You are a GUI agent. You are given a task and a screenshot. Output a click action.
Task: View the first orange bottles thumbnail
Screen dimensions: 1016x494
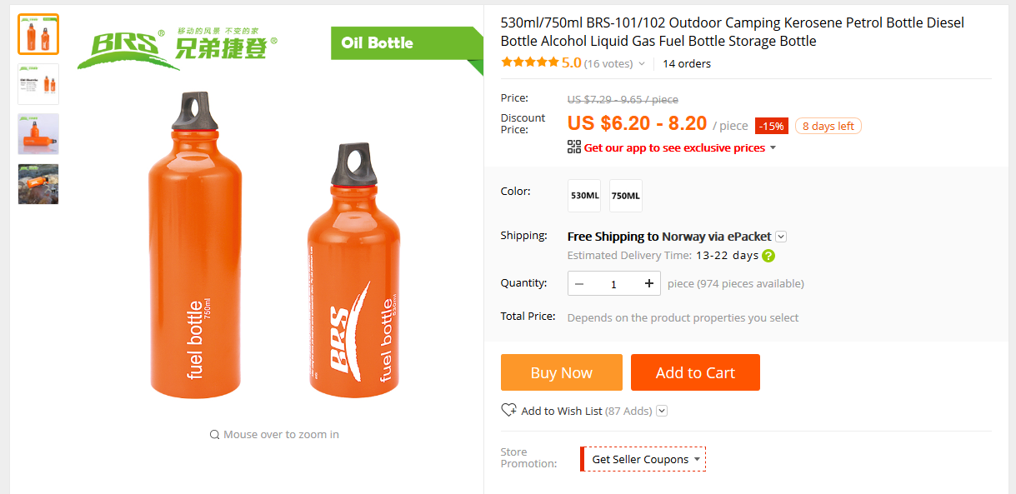pos(38,34)
